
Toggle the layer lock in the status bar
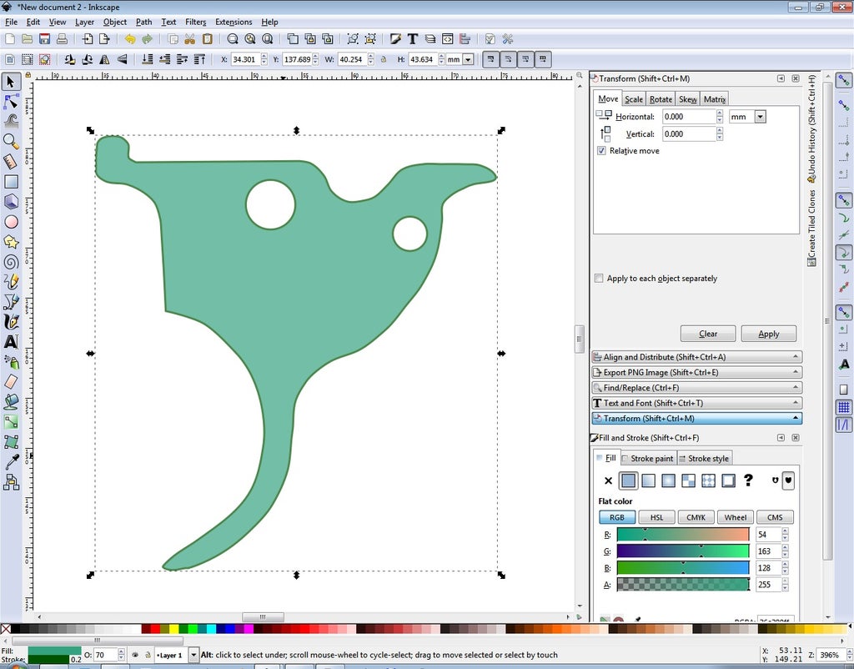pos(148,655)
